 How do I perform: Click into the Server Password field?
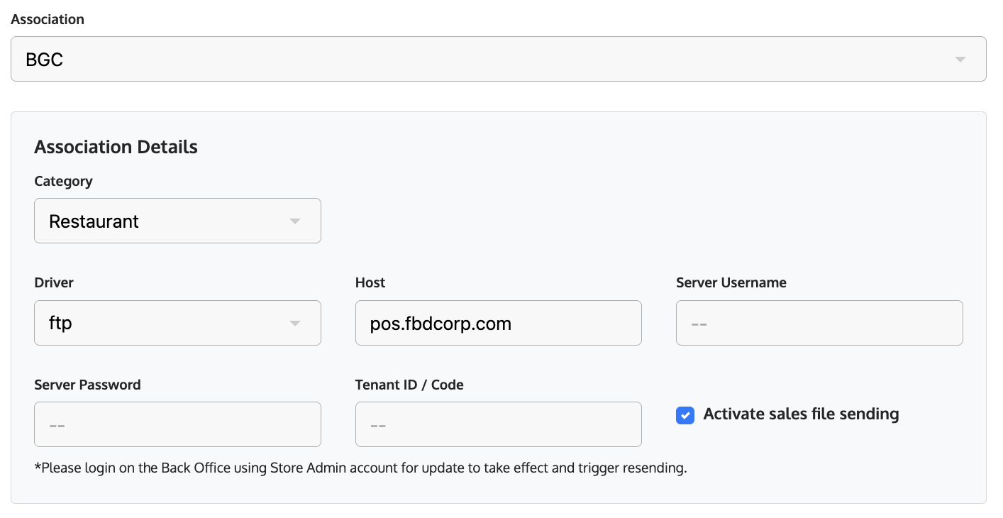pos(177,424)
